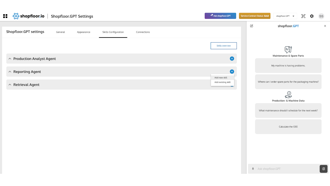This screenshot has width=330, height=186.
Task: Select 'My machine is having problems.' prompt
Action: pyautogui.click(x=288, y=66)
